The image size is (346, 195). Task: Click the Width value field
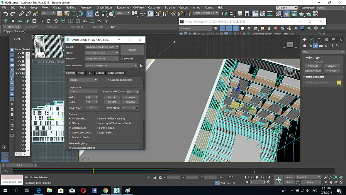pos(90,97)
